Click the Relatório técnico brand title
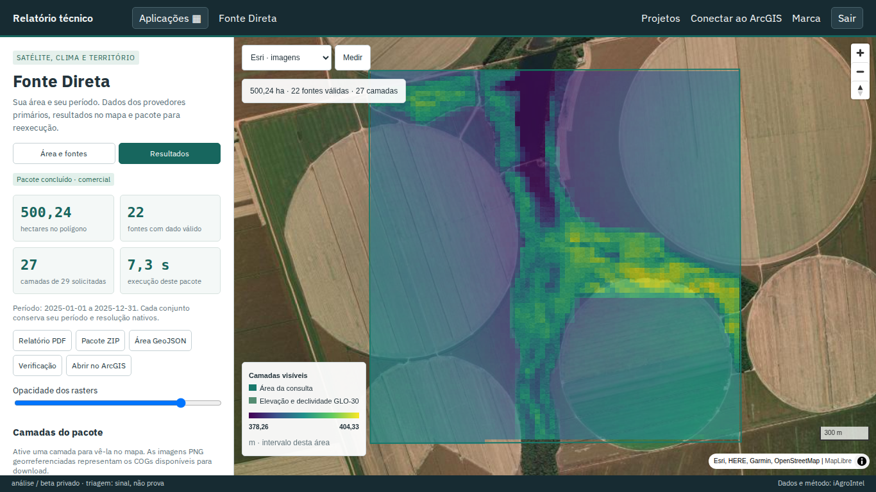 (53, 18)
